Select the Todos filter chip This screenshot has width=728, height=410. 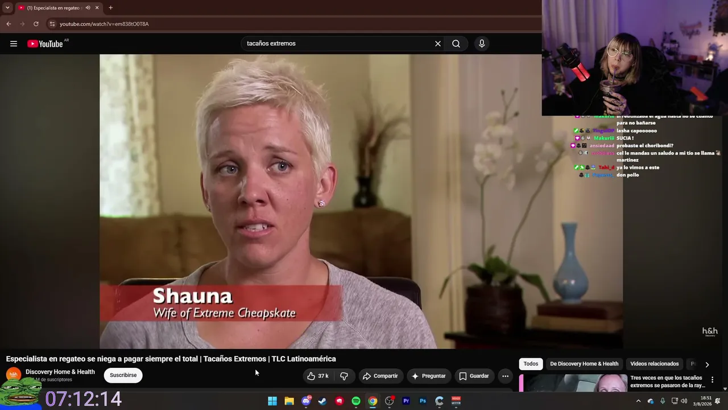pyautogui.click(x=531, y=364)
